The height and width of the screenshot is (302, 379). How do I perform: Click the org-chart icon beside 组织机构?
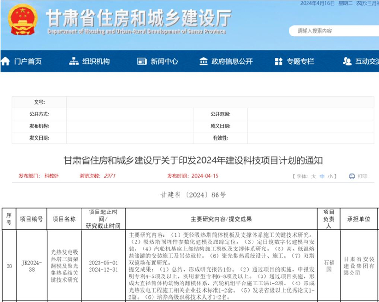pos(73,62)
